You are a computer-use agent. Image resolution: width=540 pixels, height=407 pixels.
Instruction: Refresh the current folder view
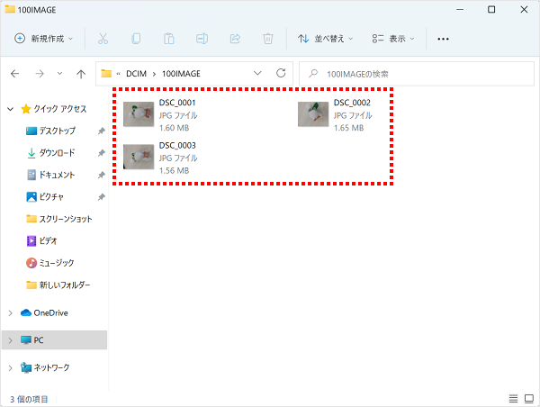tap(282, 73)
